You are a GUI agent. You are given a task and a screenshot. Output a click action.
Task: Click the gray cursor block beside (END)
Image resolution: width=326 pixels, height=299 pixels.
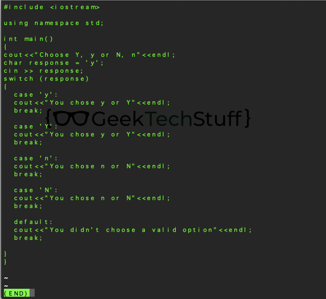pos(32,293)
